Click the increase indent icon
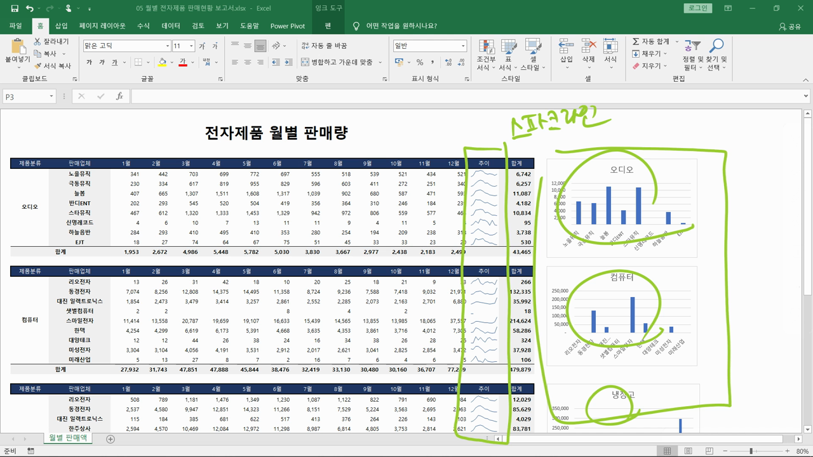Screen dimensions: 813x457 (288, 62)
